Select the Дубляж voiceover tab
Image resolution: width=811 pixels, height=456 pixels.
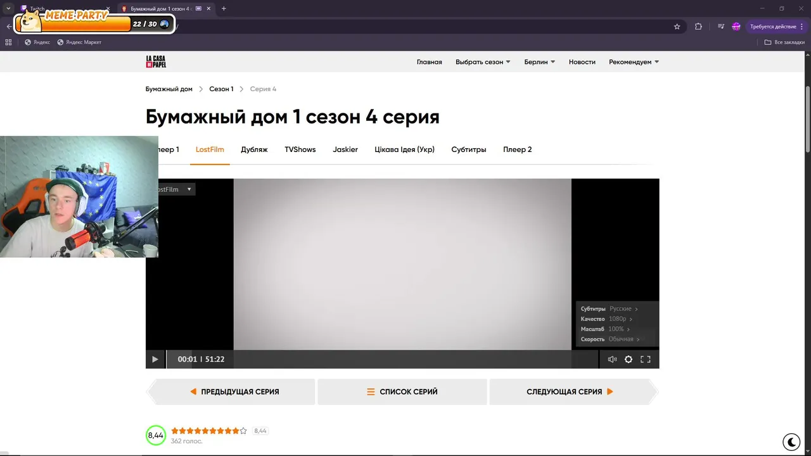254,149
